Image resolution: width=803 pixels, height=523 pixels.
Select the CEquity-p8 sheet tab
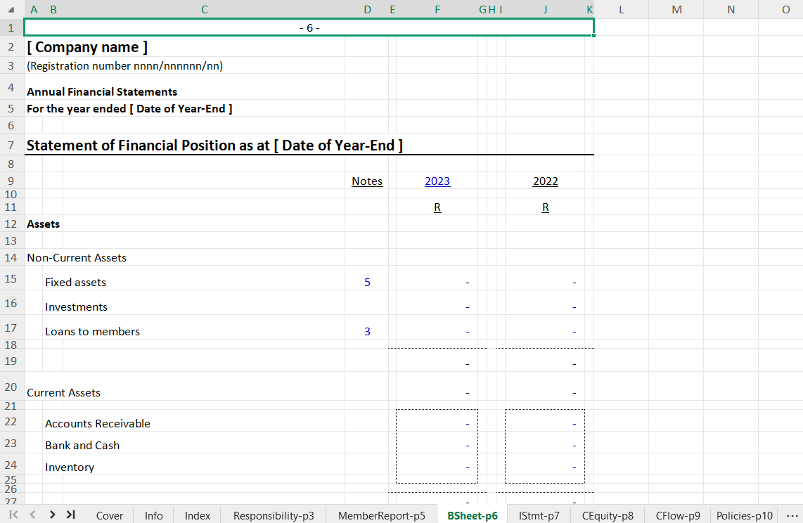click(x=608, y=515)
